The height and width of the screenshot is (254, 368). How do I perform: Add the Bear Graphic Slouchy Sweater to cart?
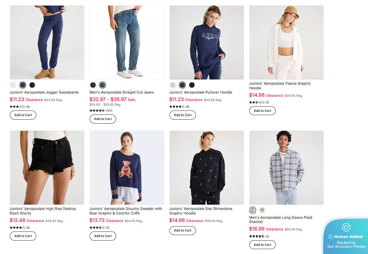pos(103,236)
